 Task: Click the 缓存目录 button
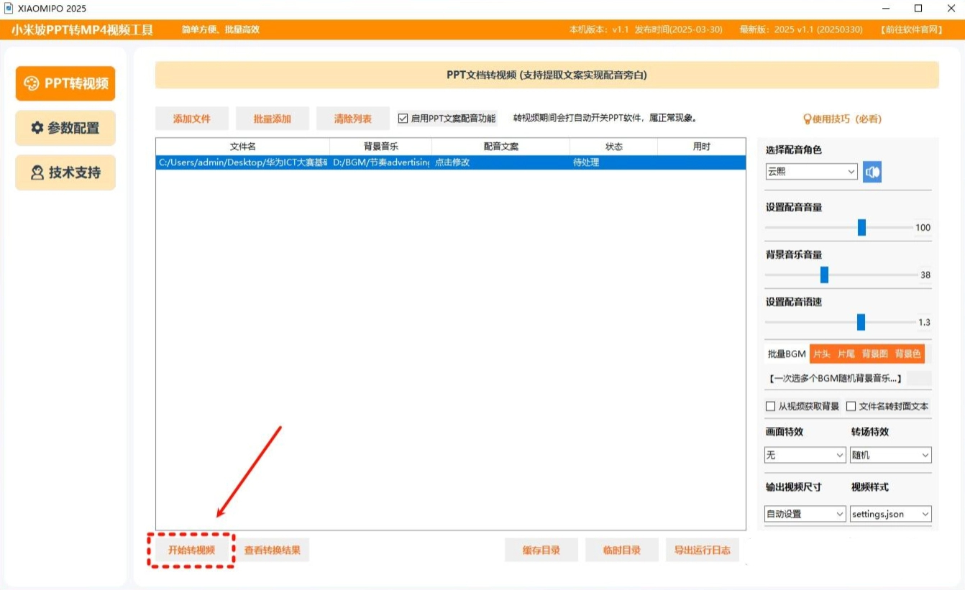541,550
